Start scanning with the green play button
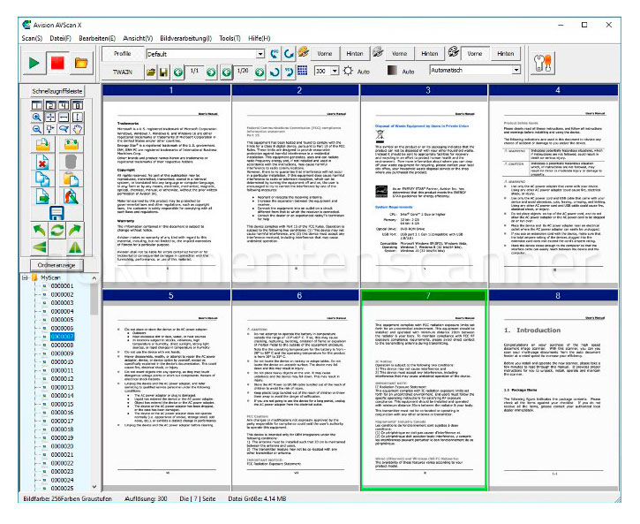This screenshot has width=640, height=524. click(34, 63)
